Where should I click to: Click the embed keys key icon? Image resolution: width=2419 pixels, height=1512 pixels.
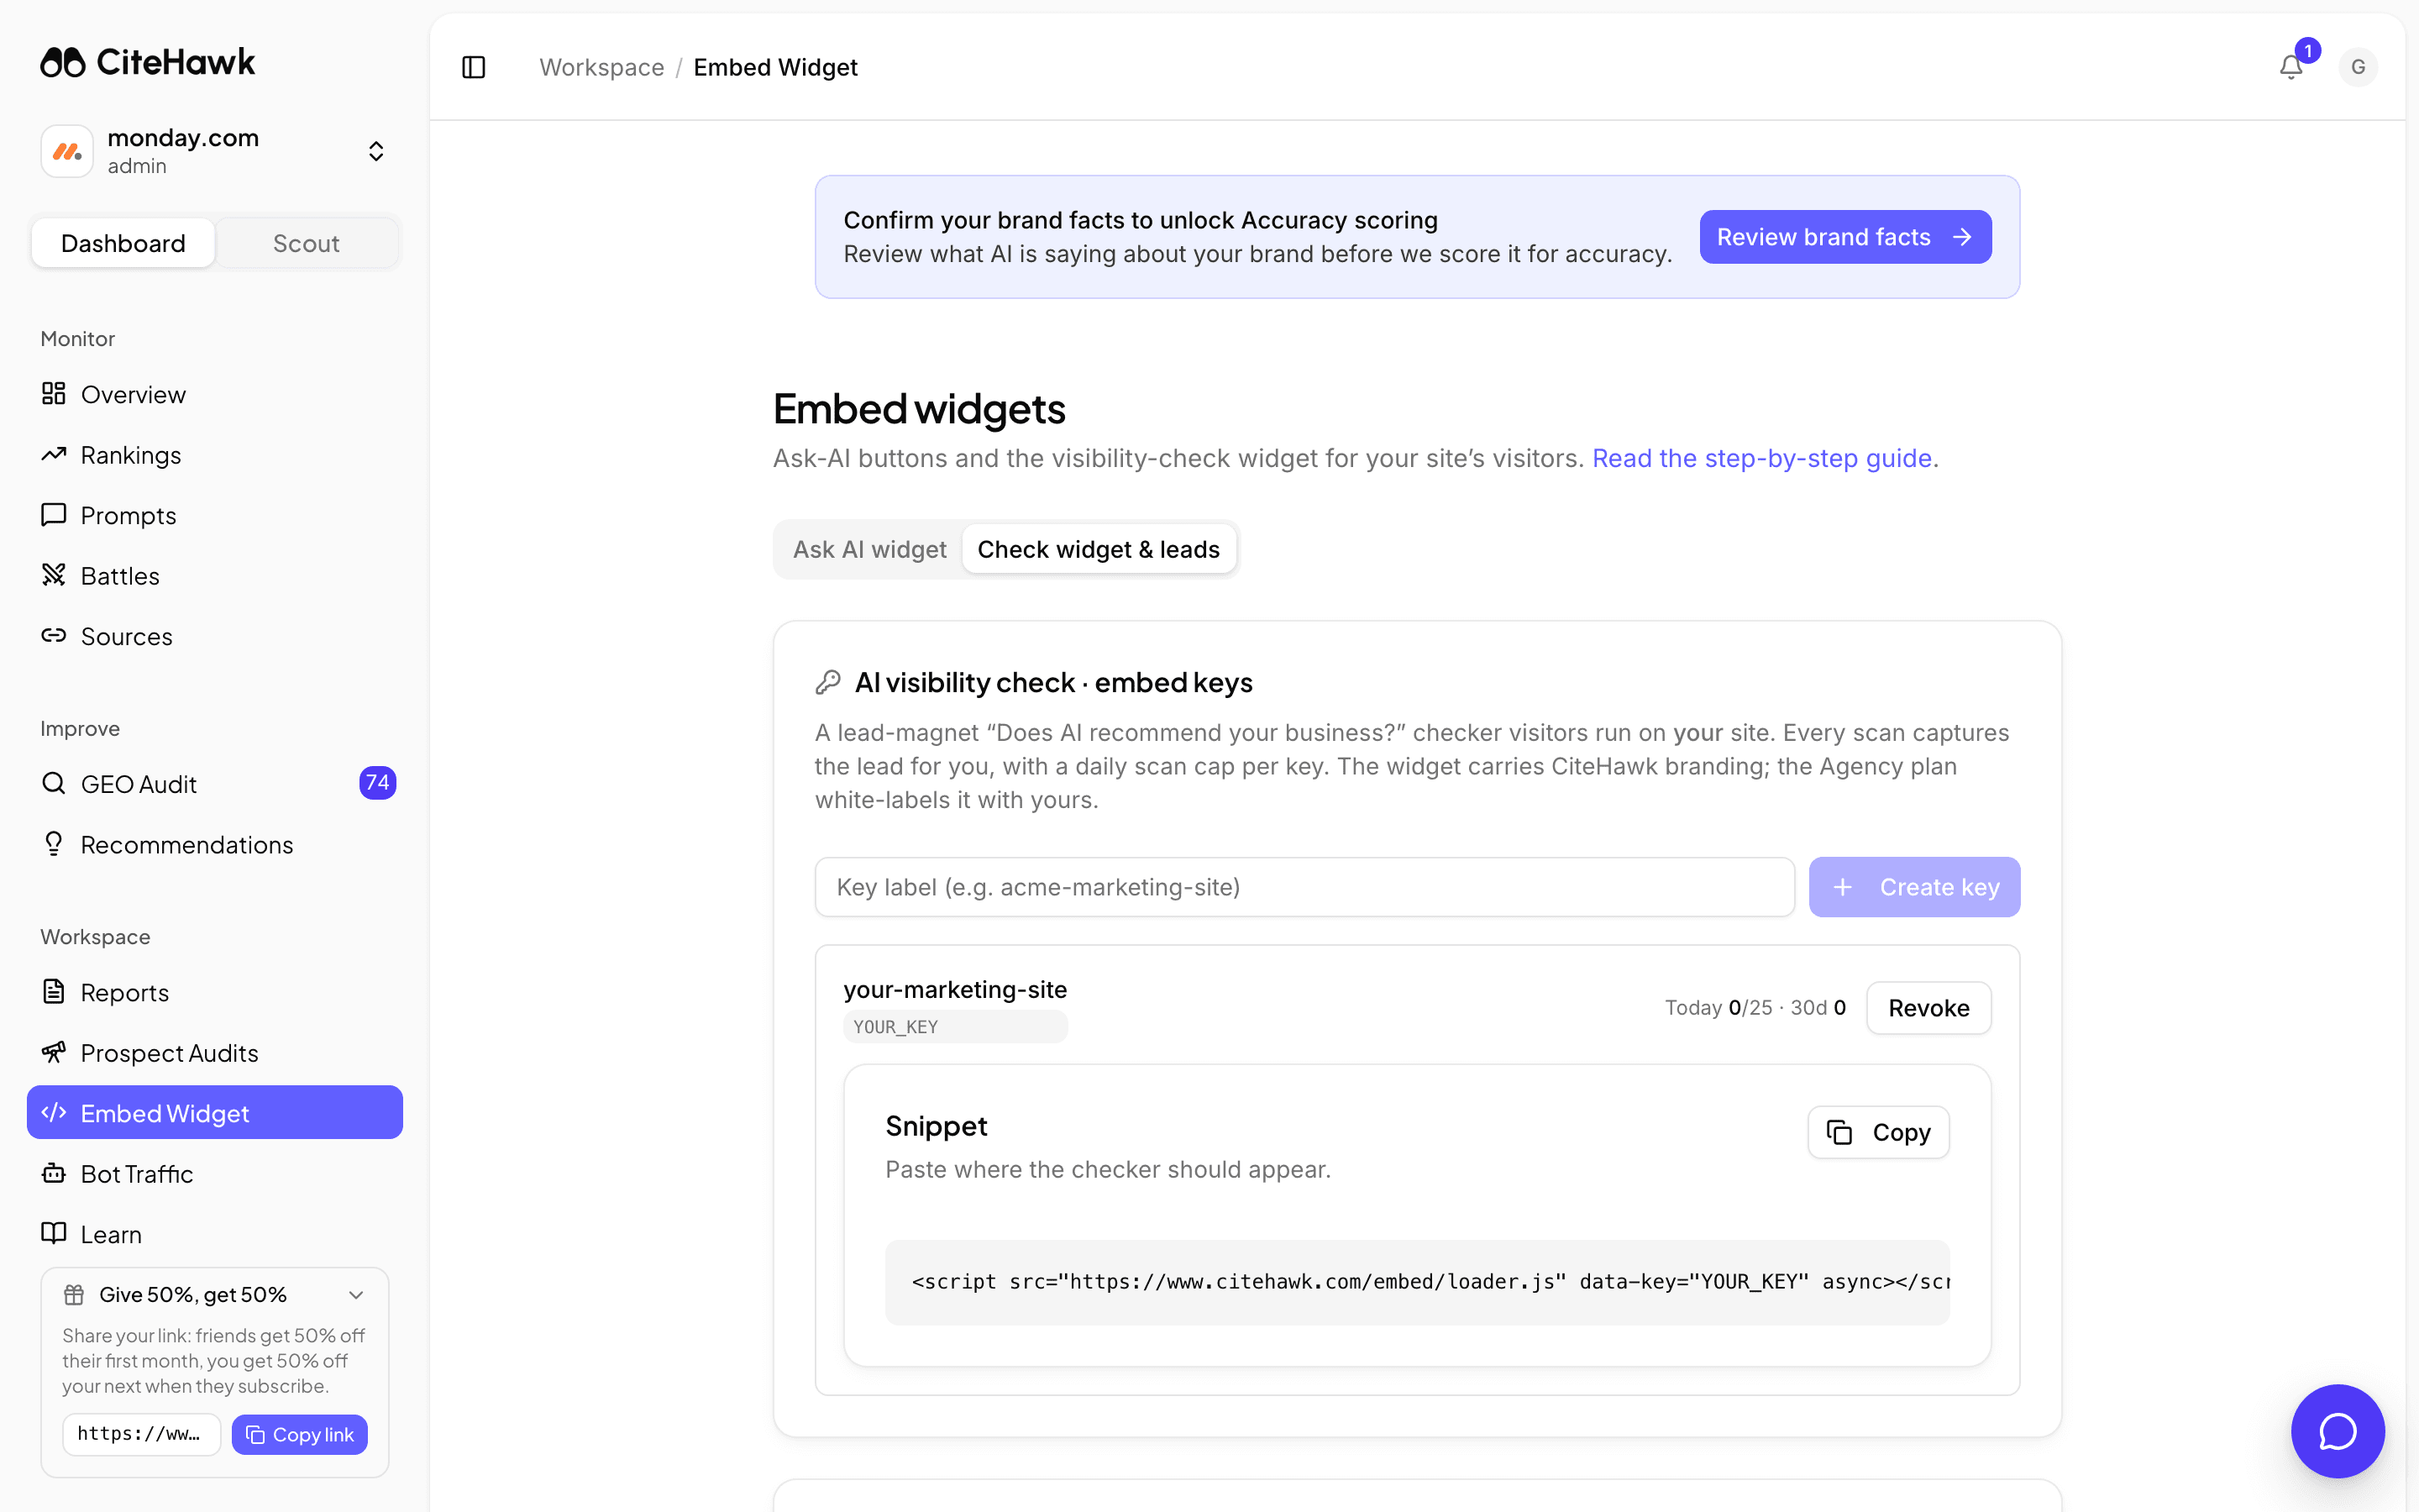827,683
